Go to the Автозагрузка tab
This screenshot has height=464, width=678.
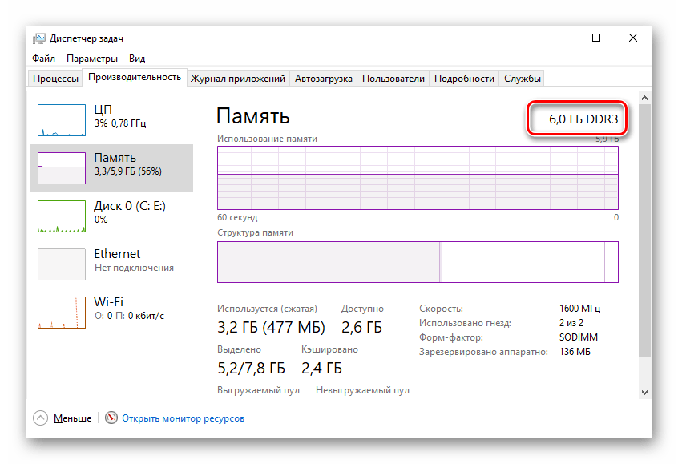click(323, 79)
